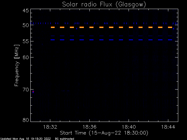Click the last orange burst segment
Screen dimensions: 187x140
170,27
